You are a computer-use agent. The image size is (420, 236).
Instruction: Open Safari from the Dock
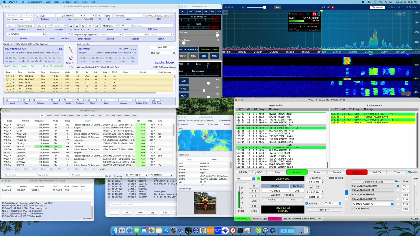tap(129, 231)
